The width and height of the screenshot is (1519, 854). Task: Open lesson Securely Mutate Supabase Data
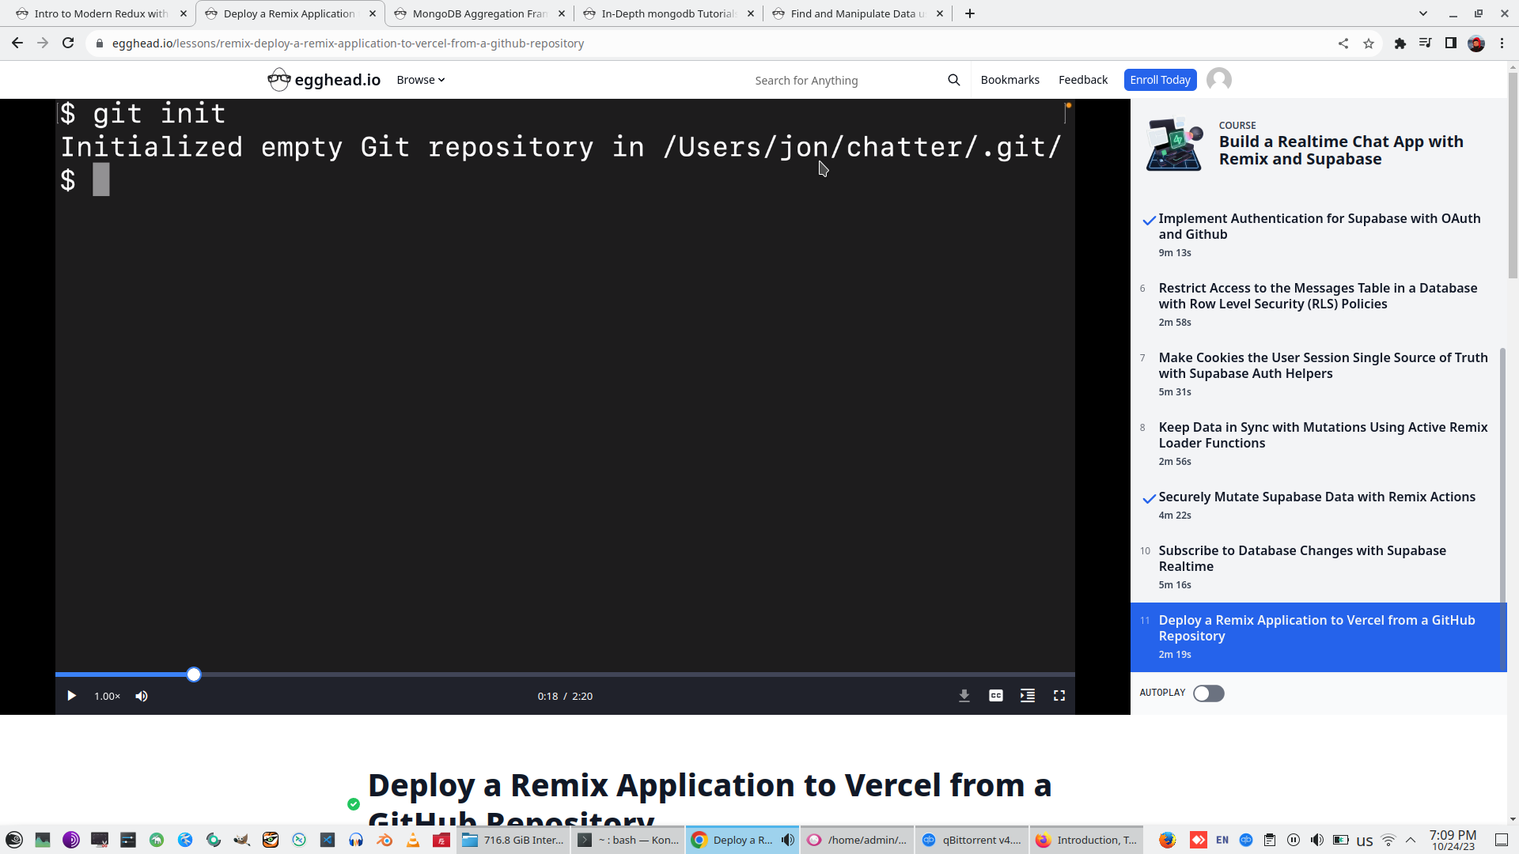(1316, 497)
